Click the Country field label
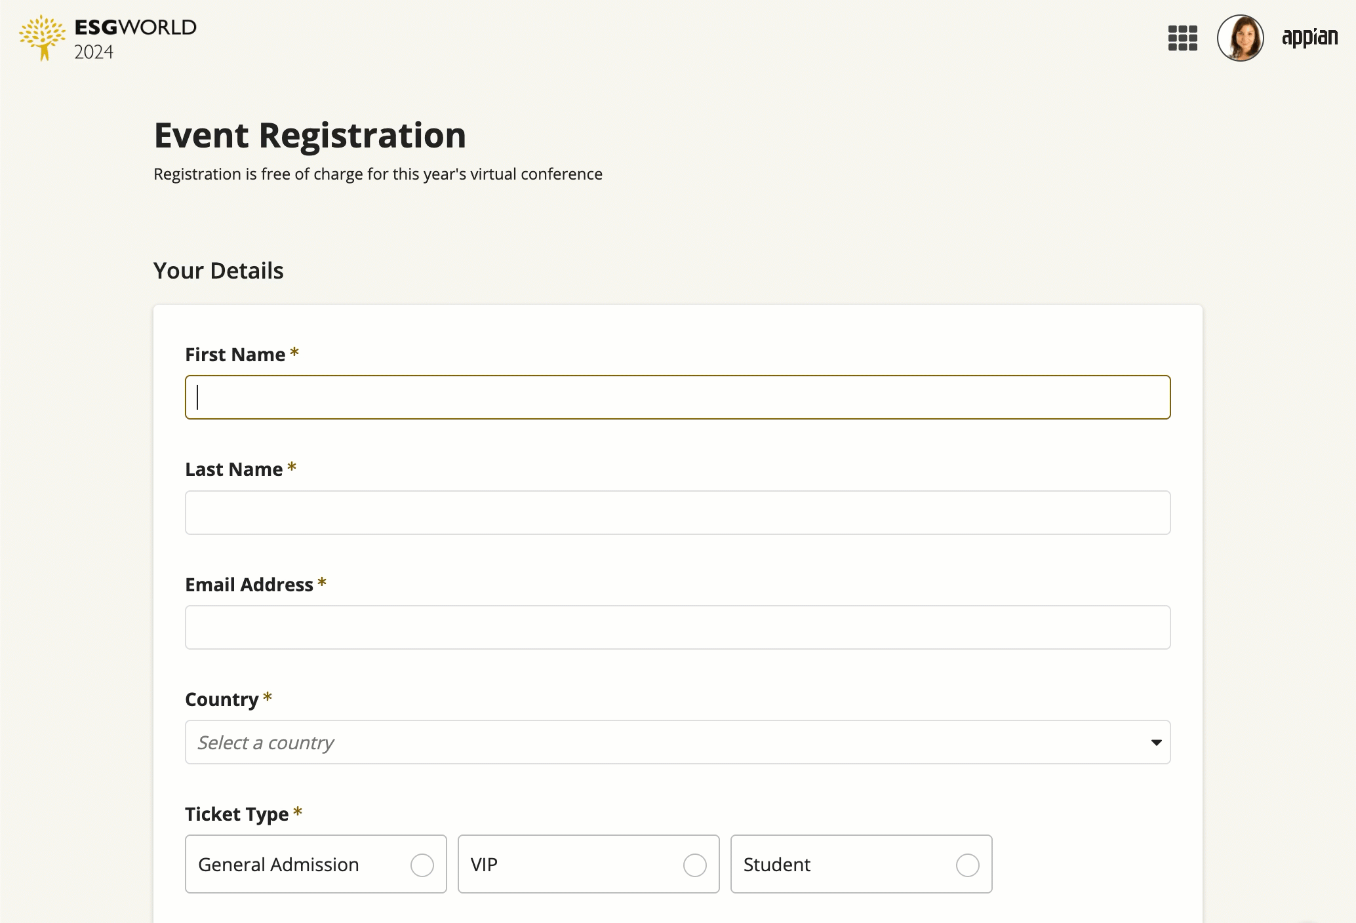Image resolution: width=1356 pixels, height=923 pixels. pyautogui.click(x=222, y=699)
